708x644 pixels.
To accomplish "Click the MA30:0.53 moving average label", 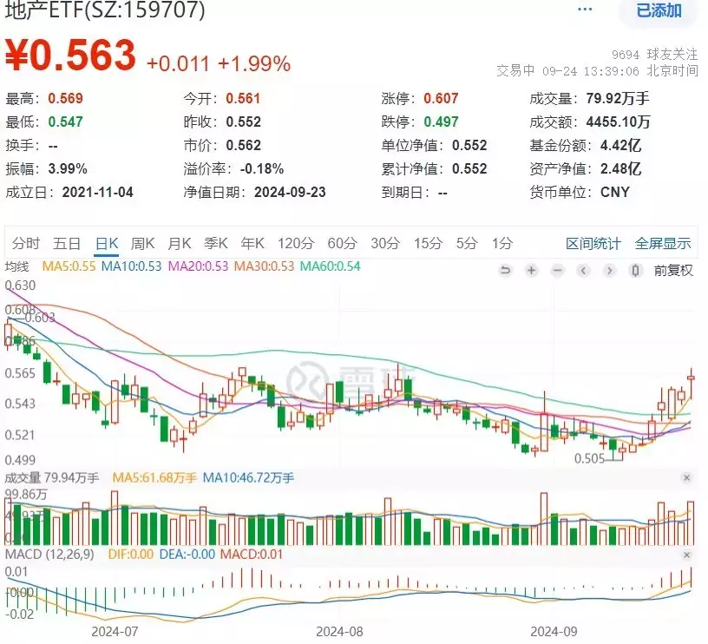I will pyautogui.click(x=264, y=266).
